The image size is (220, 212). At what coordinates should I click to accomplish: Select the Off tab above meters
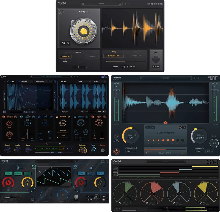tap(60, 144)
